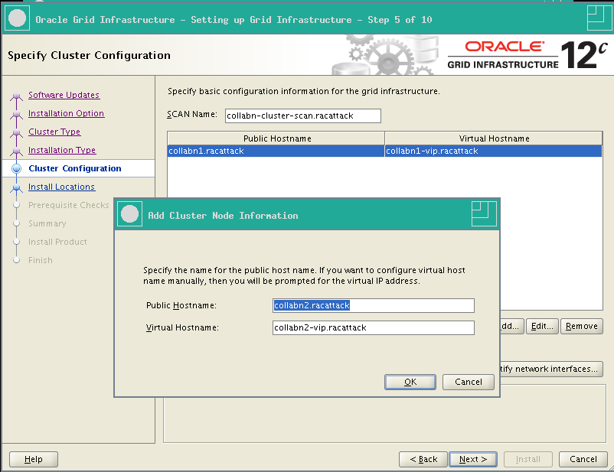Click Next to proceed to step 6
The height and width of the screenshot is (472, 614).
click(x=472, y=459)
